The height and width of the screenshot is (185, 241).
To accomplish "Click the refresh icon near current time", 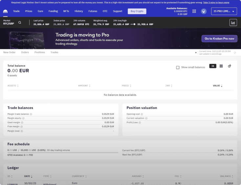I will [235, 53].
